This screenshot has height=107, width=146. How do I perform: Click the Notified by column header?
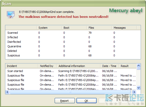(47, 66)
